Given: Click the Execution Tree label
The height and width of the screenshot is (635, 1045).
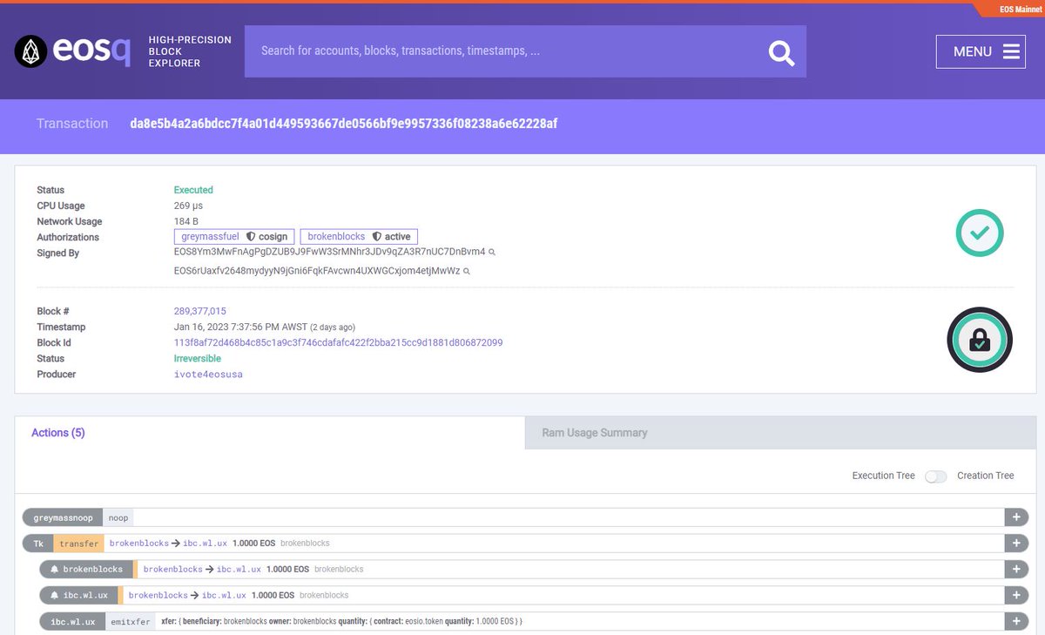Looking at the screenshot, I should [x=884, y=476].
